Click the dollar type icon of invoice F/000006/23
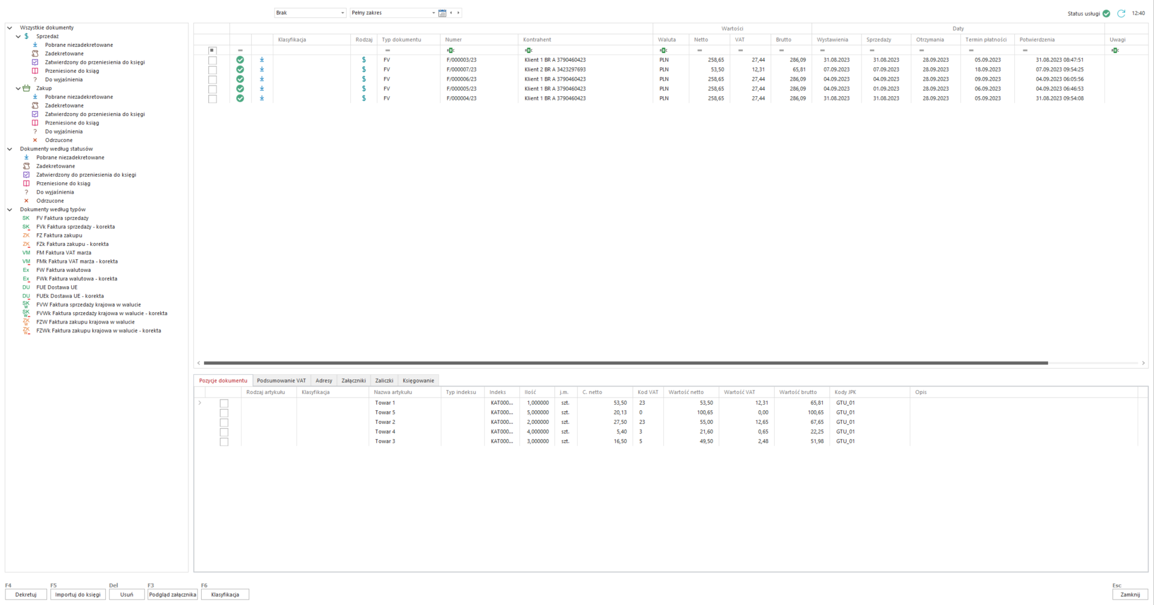Viewport: 1154px width, 605px height. [x=364, y=79]
